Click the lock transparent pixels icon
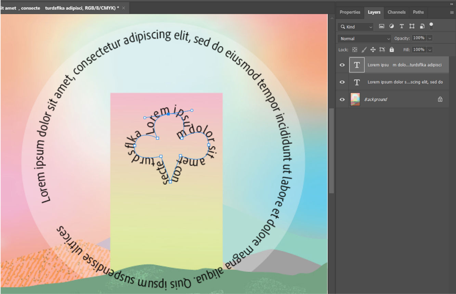Viewport: 456px width, 294px height. [x=355, y=50]
